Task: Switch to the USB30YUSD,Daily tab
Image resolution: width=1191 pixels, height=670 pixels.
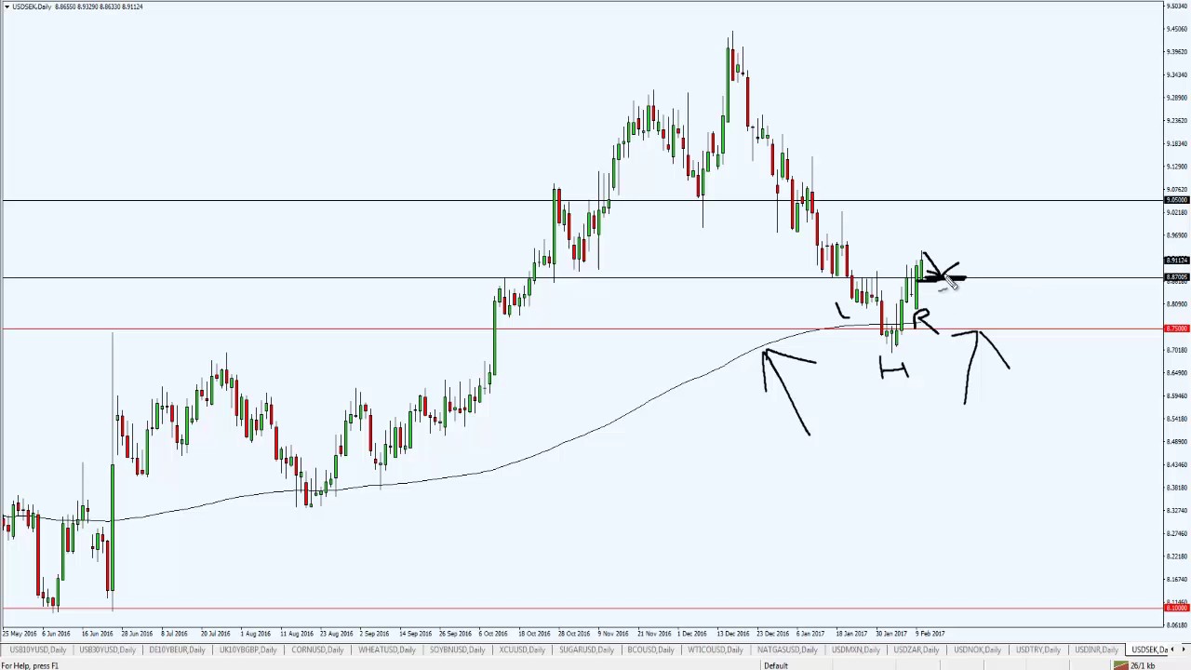Action: (108, 650)
